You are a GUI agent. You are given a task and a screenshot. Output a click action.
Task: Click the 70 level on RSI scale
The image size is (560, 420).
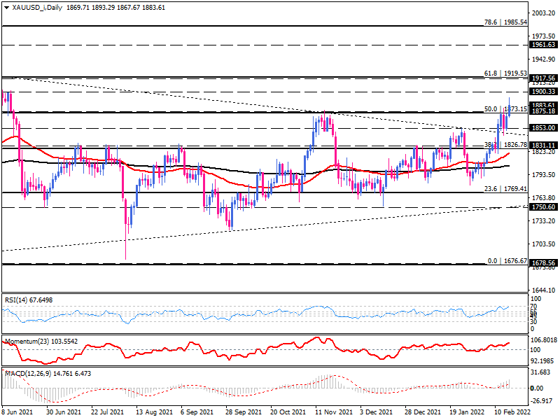pos(535,307)
